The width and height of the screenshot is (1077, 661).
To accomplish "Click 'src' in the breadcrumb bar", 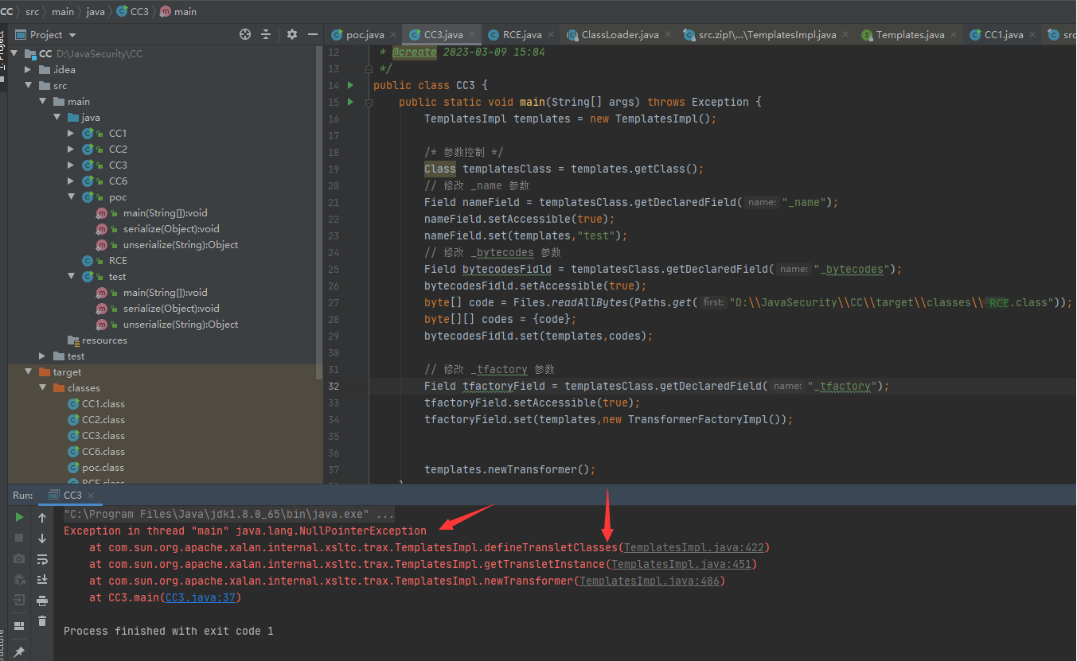I will coord(32,12).
